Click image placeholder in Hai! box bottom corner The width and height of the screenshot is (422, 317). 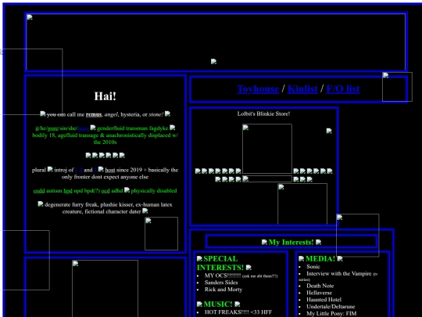click(x=161, y=233)
